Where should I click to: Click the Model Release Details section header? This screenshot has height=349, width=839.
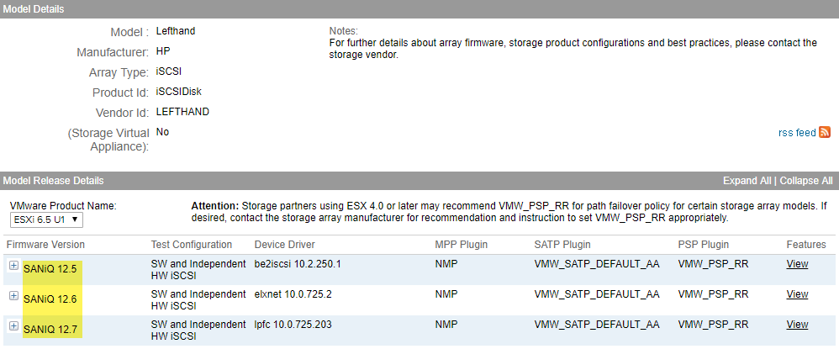[x=53, y=181]
